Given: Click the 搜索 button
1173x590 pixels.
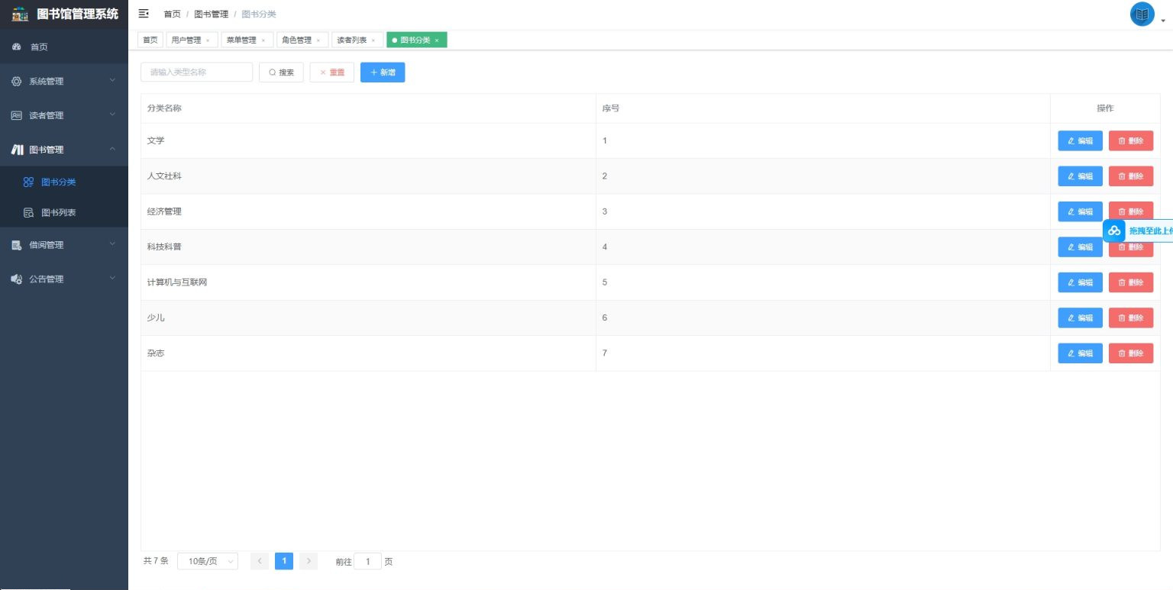Looking at the screenshot, I should pyautogui.click(x=281, y=73).
